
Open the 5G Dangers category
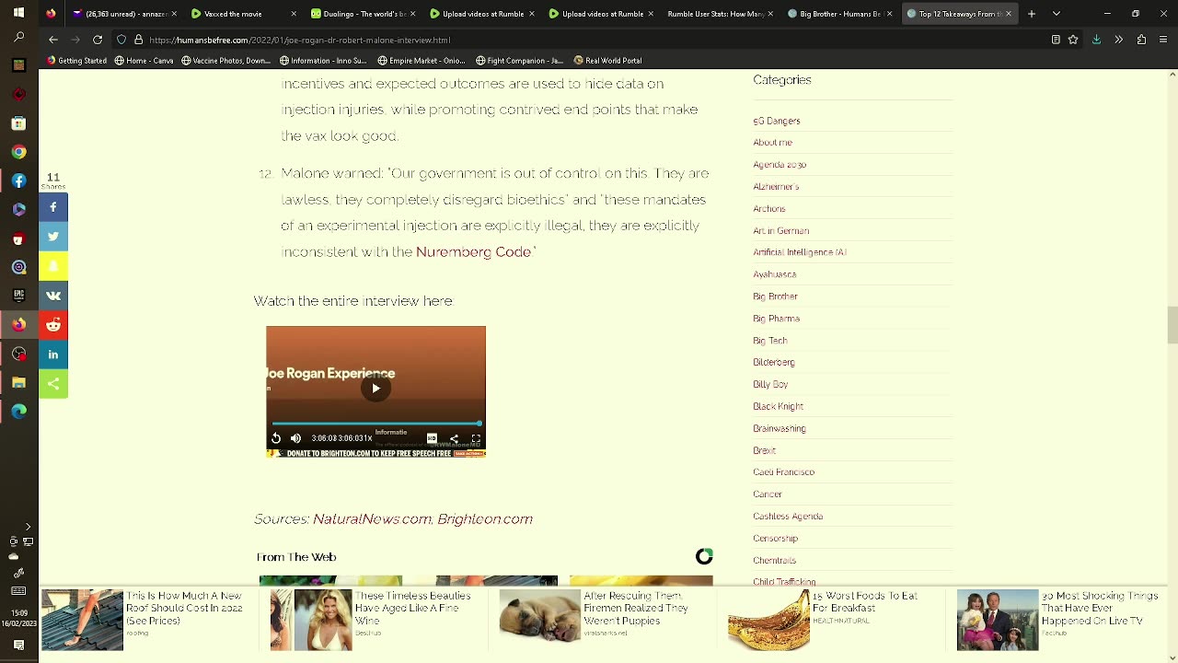click(x=777, y=121)
